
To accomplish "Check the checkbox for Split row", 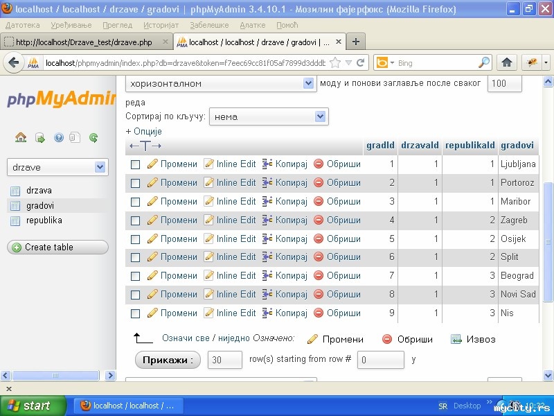I will [135, 257].
